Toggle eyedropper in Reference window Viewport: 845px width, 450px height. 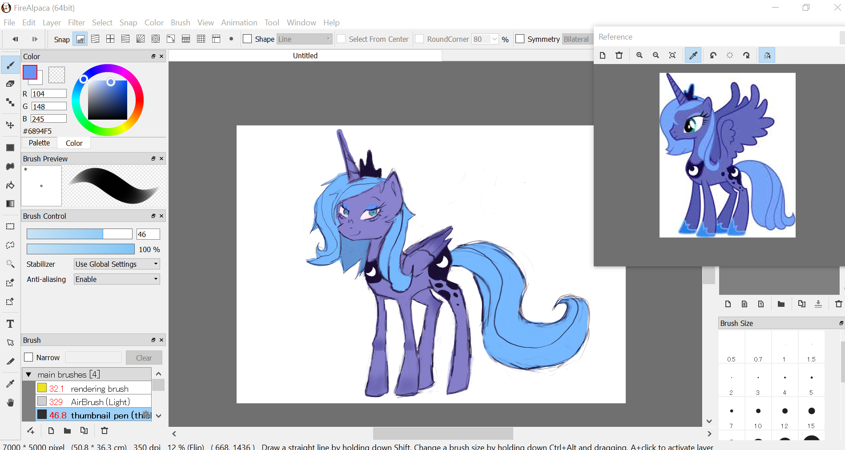(693, 55)
